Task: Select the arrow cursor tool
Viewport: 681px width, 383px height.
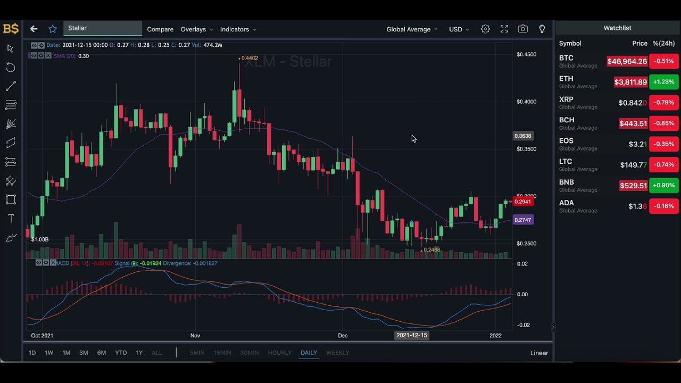Action: click(x=10, y=48)
